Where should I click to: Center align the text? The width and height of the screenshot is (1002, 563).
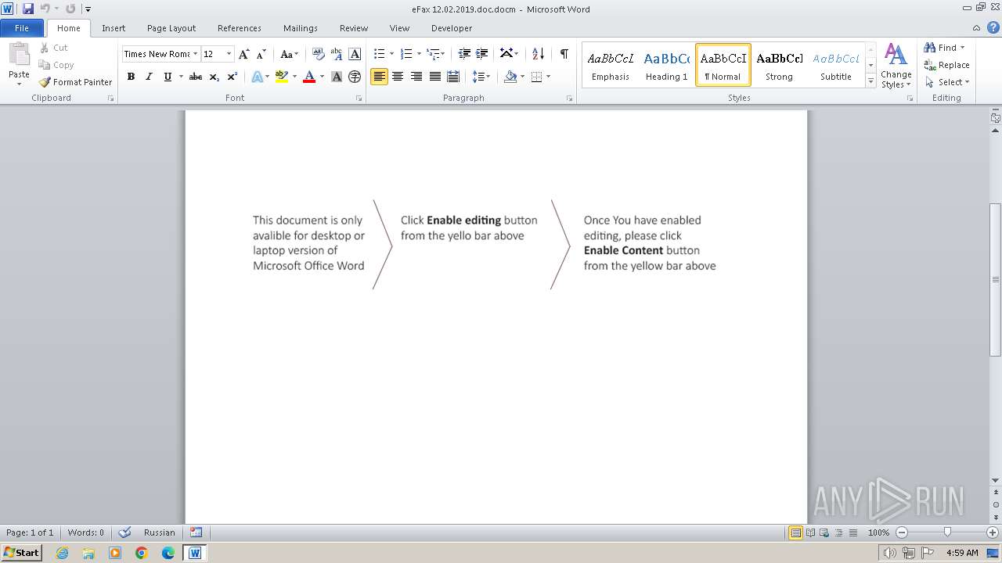tap(398, 77)
